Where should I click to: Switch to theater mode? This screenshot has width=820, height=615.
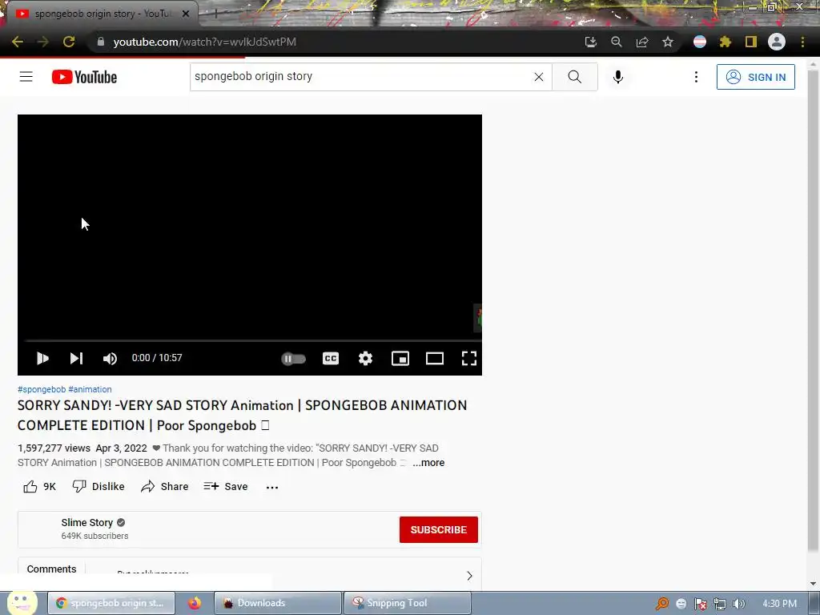pos(435,358)
